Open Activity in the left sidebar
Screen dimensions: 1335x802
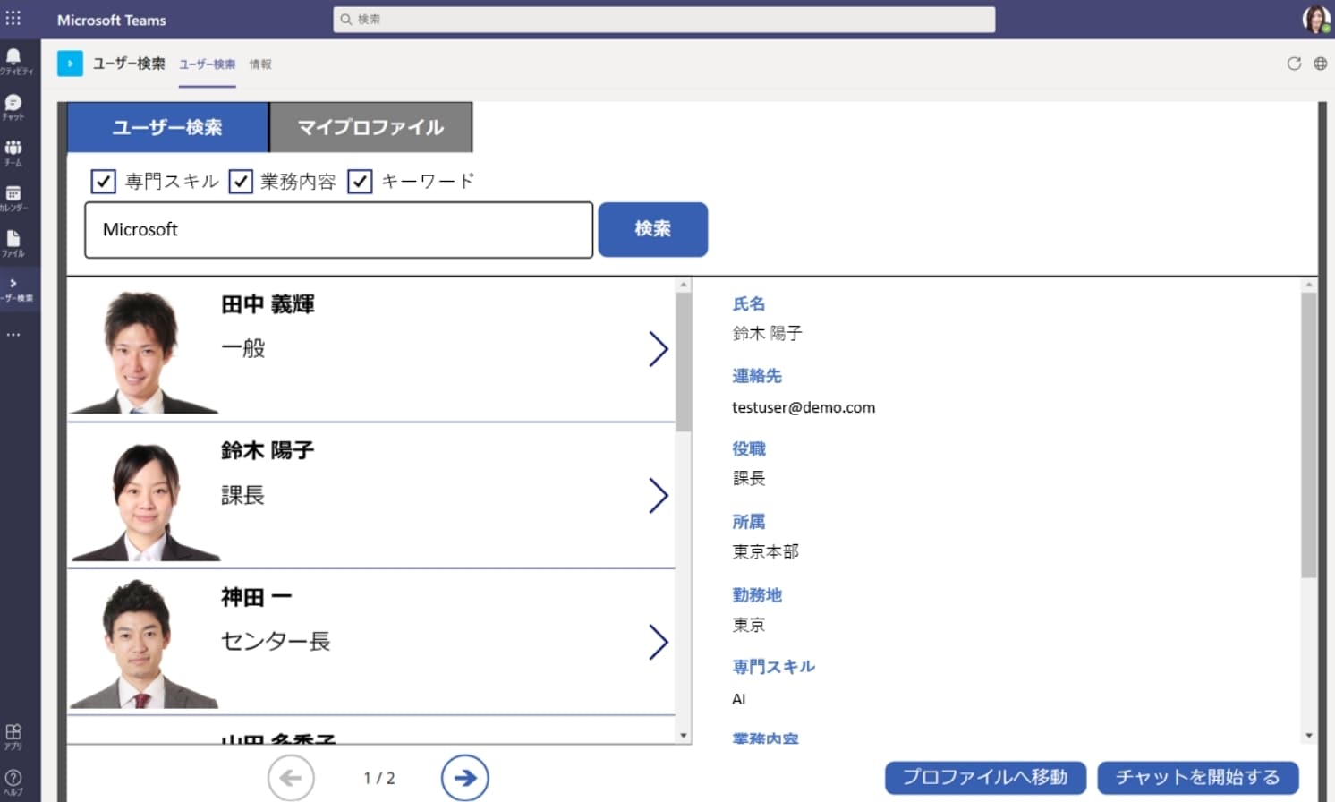pos(14,61)
